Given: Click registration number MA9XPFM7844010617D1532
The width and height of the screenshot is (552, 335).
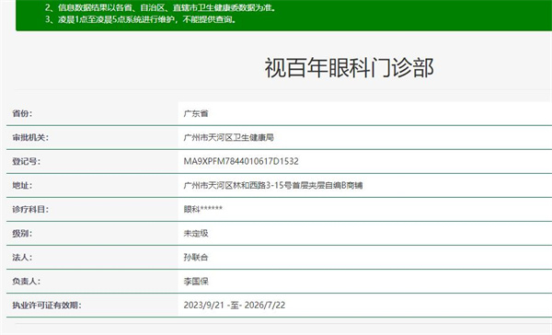Looking at the screenshot, I should [x=241, y=161].
